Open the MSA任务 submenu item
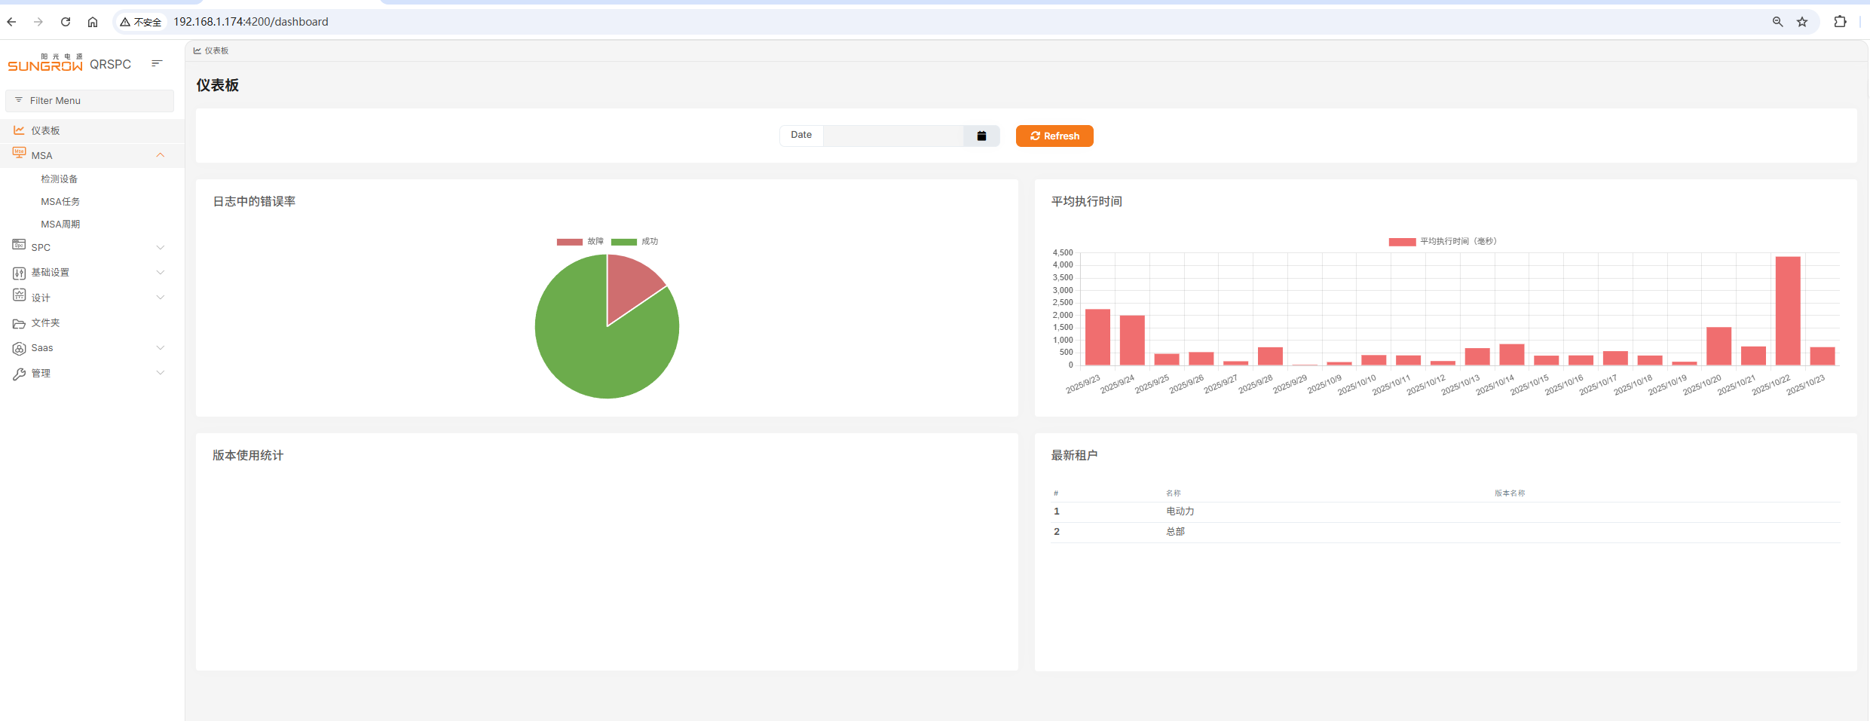Image resolution: width=1870 pixels, height=721 pixels. point(60,202)
